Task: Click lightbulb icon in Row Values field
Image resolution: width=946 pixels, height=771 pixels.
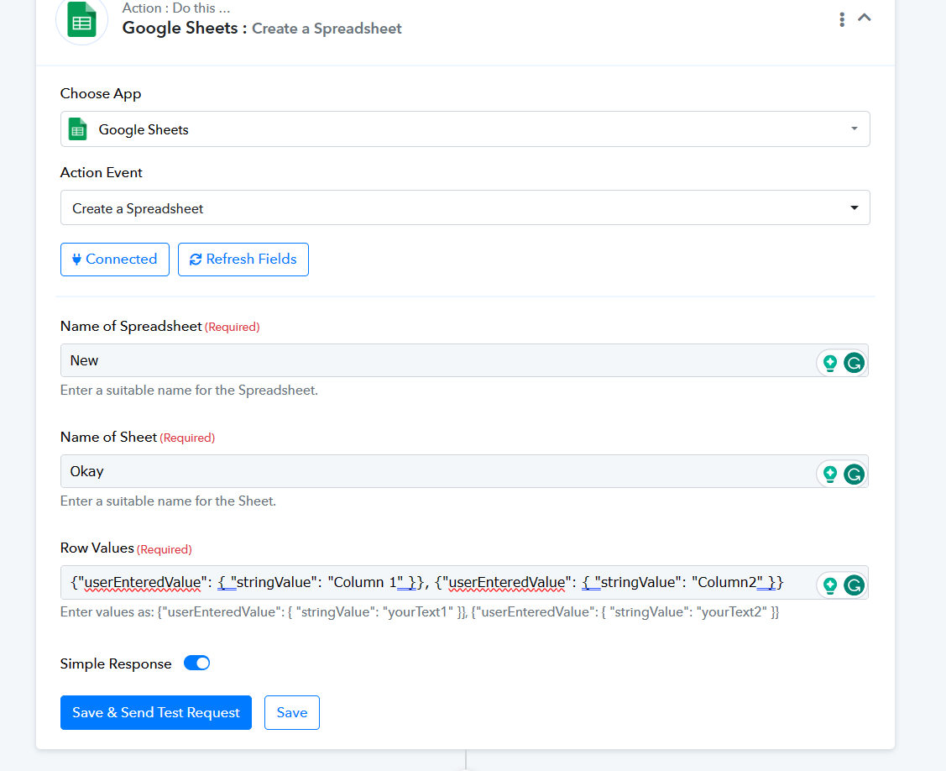Action: [830, 585]
